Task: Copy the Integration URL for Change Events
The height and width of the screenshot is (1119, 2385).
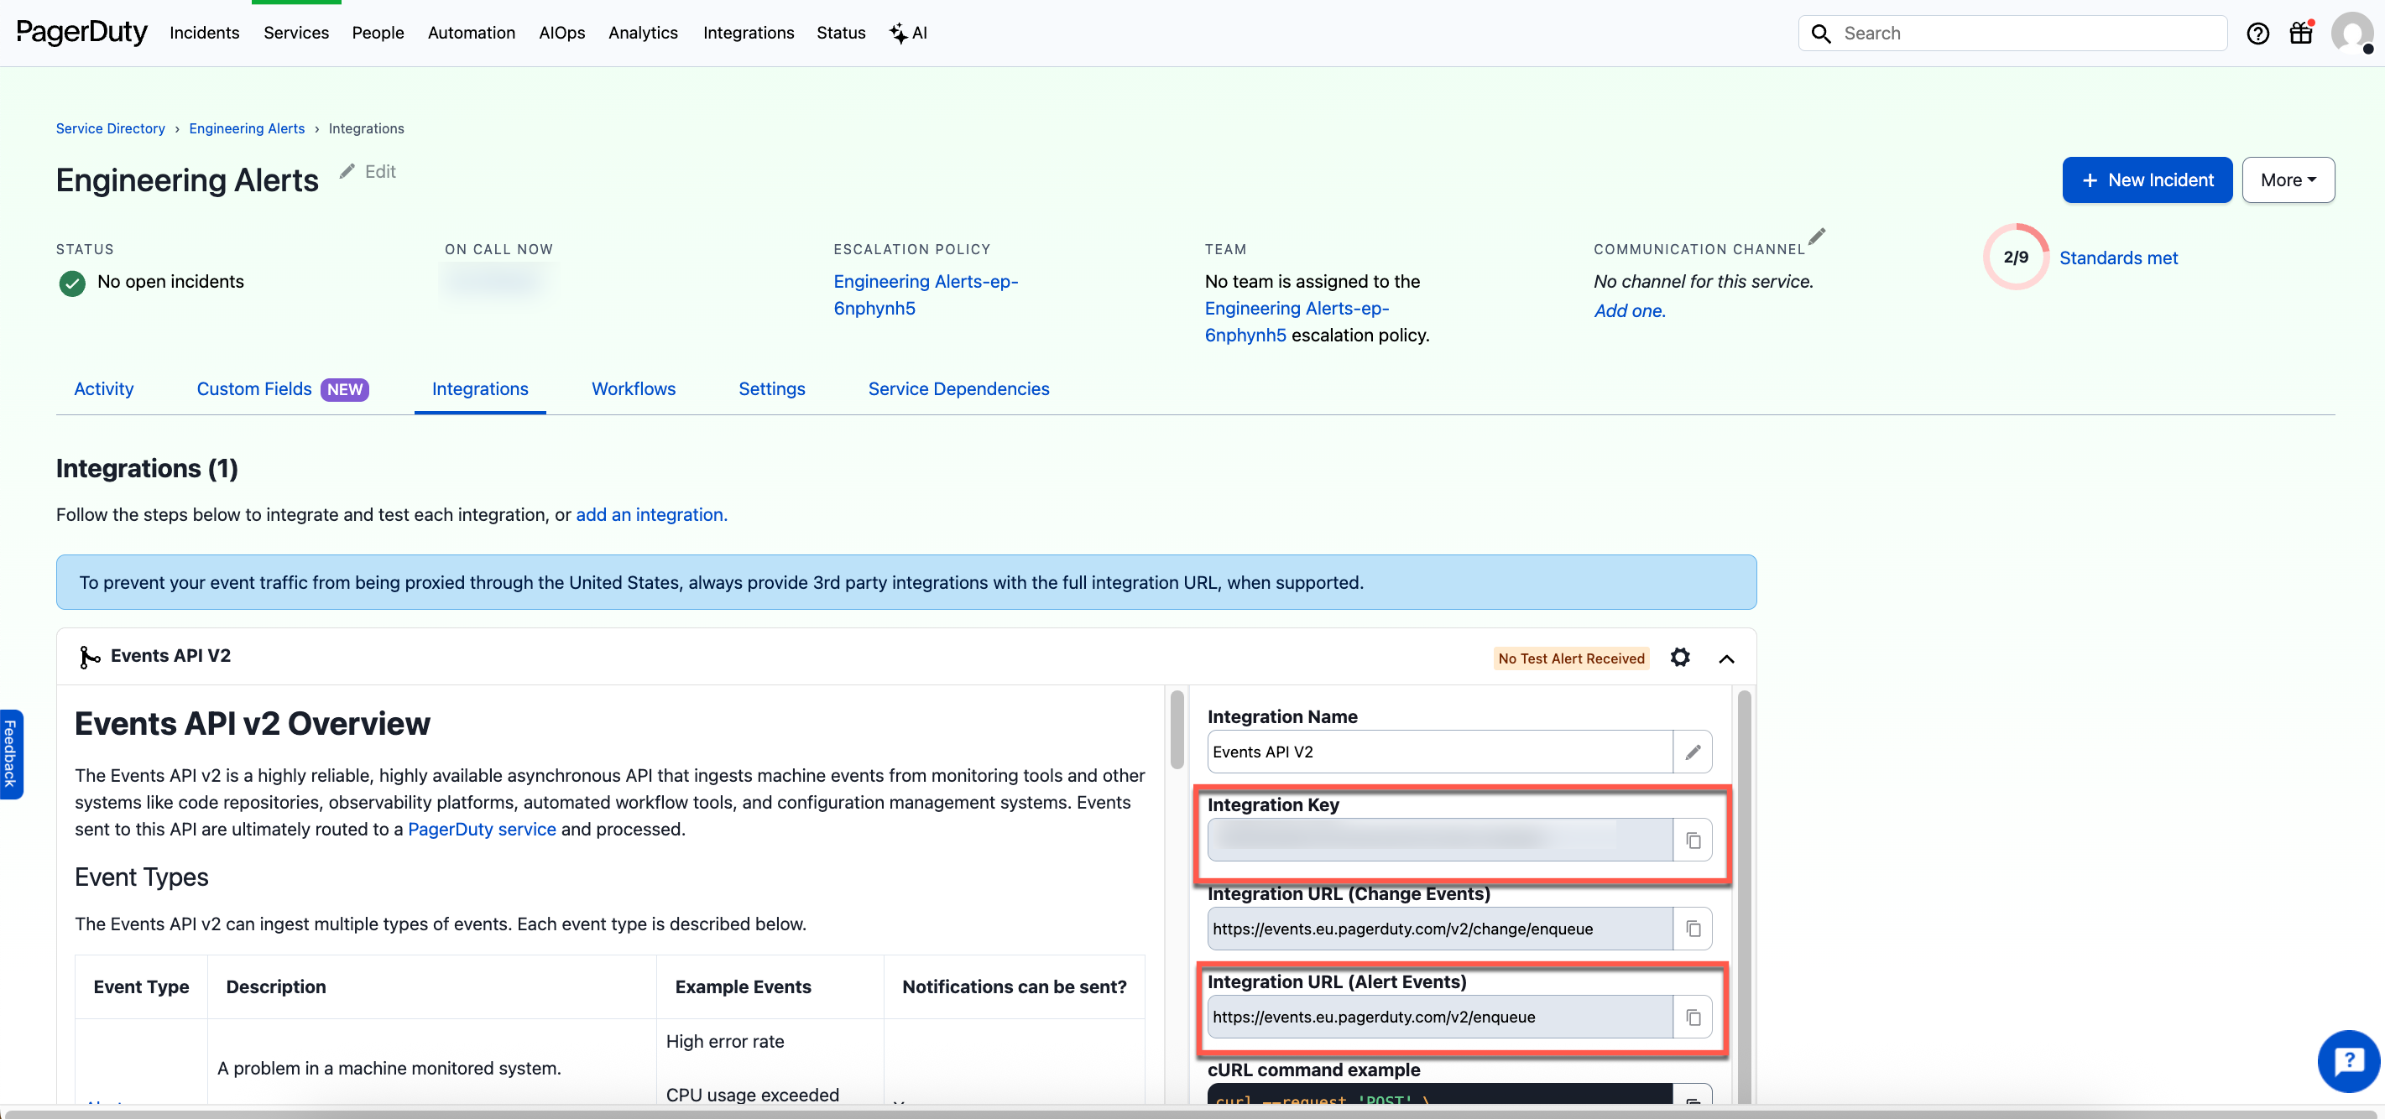Action: [1694, 929]
